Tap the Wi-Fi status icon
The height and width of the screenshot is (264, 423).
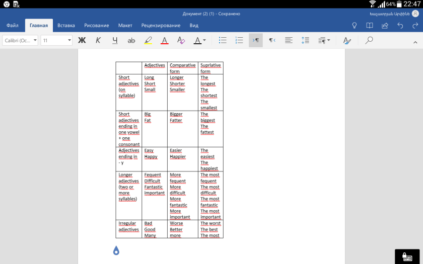tap(373, 4)
